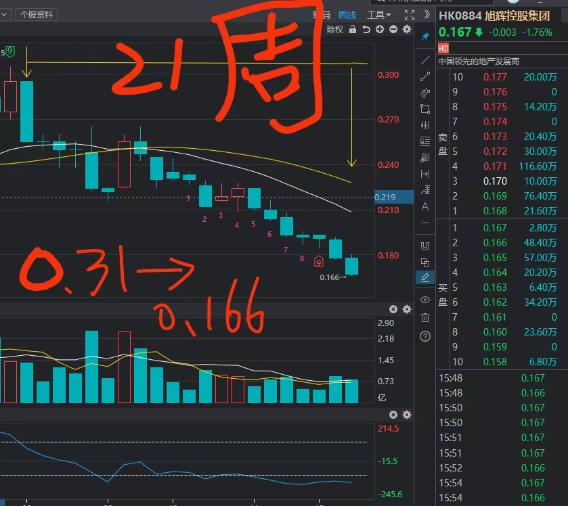Open oscillator panel settings gear
This screenshot has width=568, height=506.
[x=407, y=415]
